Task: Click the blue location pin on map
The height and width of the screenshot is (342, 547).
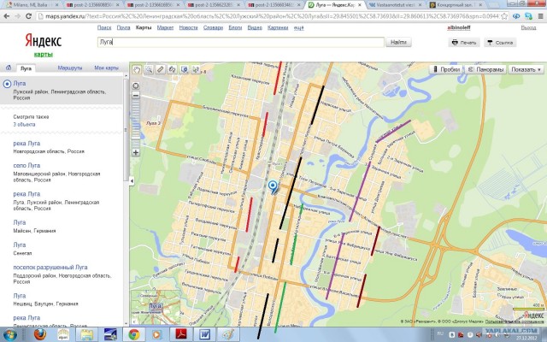Action: tap(273, 186)
